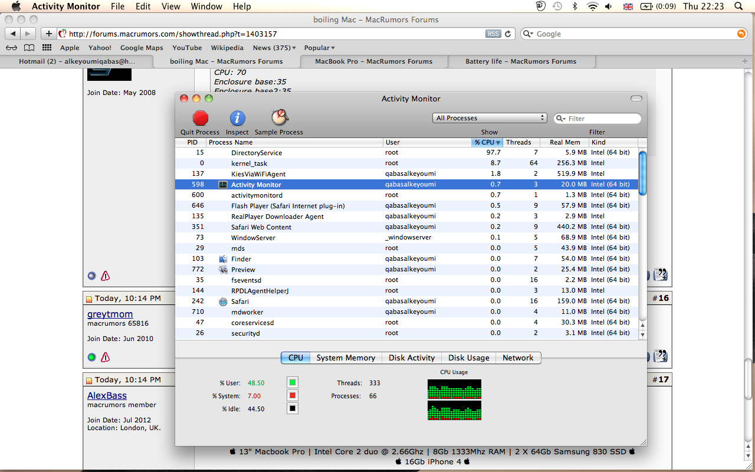Image resolution: width=755 pixels, height=472 pixels.
Task: Click the Bluetooth menu bar icon
Action: point(575,6)
